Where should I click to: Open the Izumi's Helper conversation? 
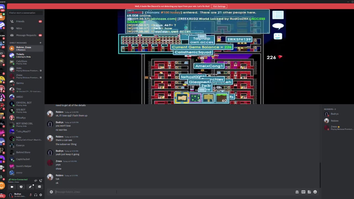click(x=26, y=166)
